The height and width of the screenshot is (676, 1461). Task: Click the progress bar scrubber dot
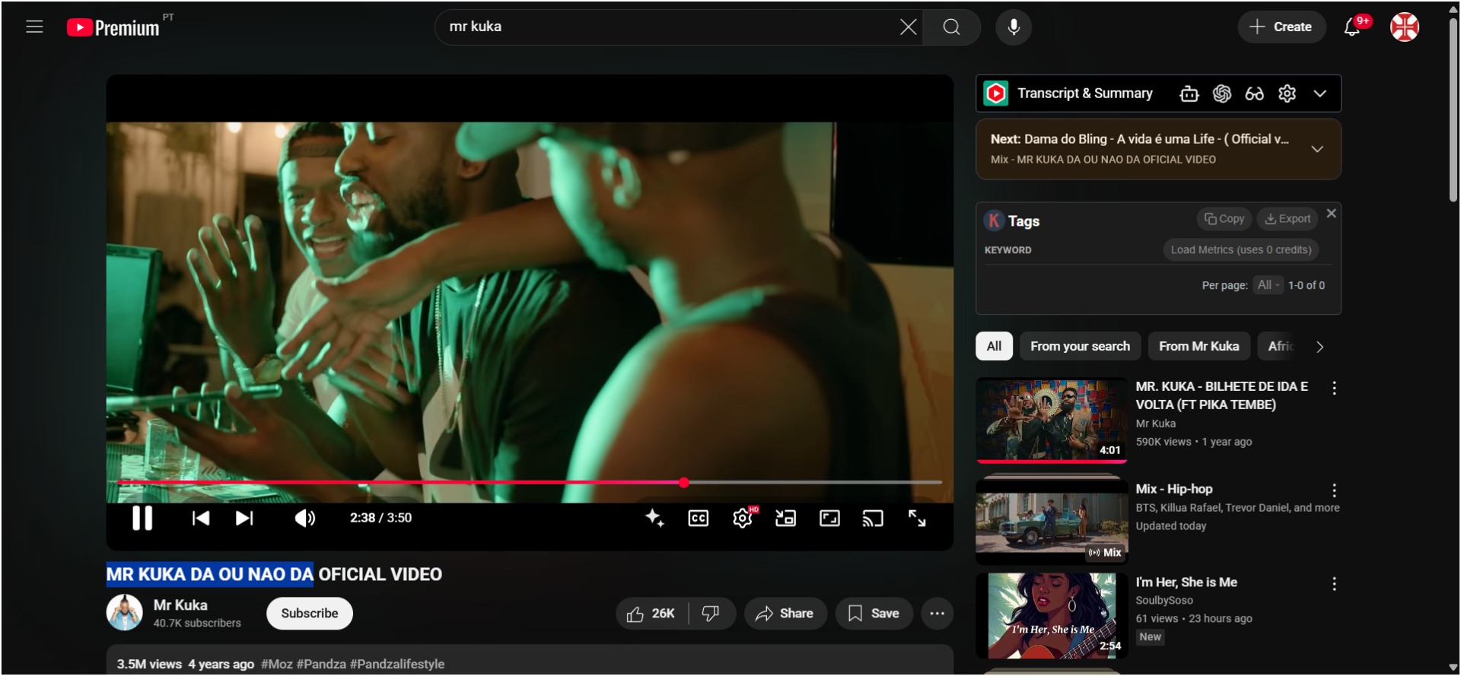pyautogui.click(x=684, y=482)
